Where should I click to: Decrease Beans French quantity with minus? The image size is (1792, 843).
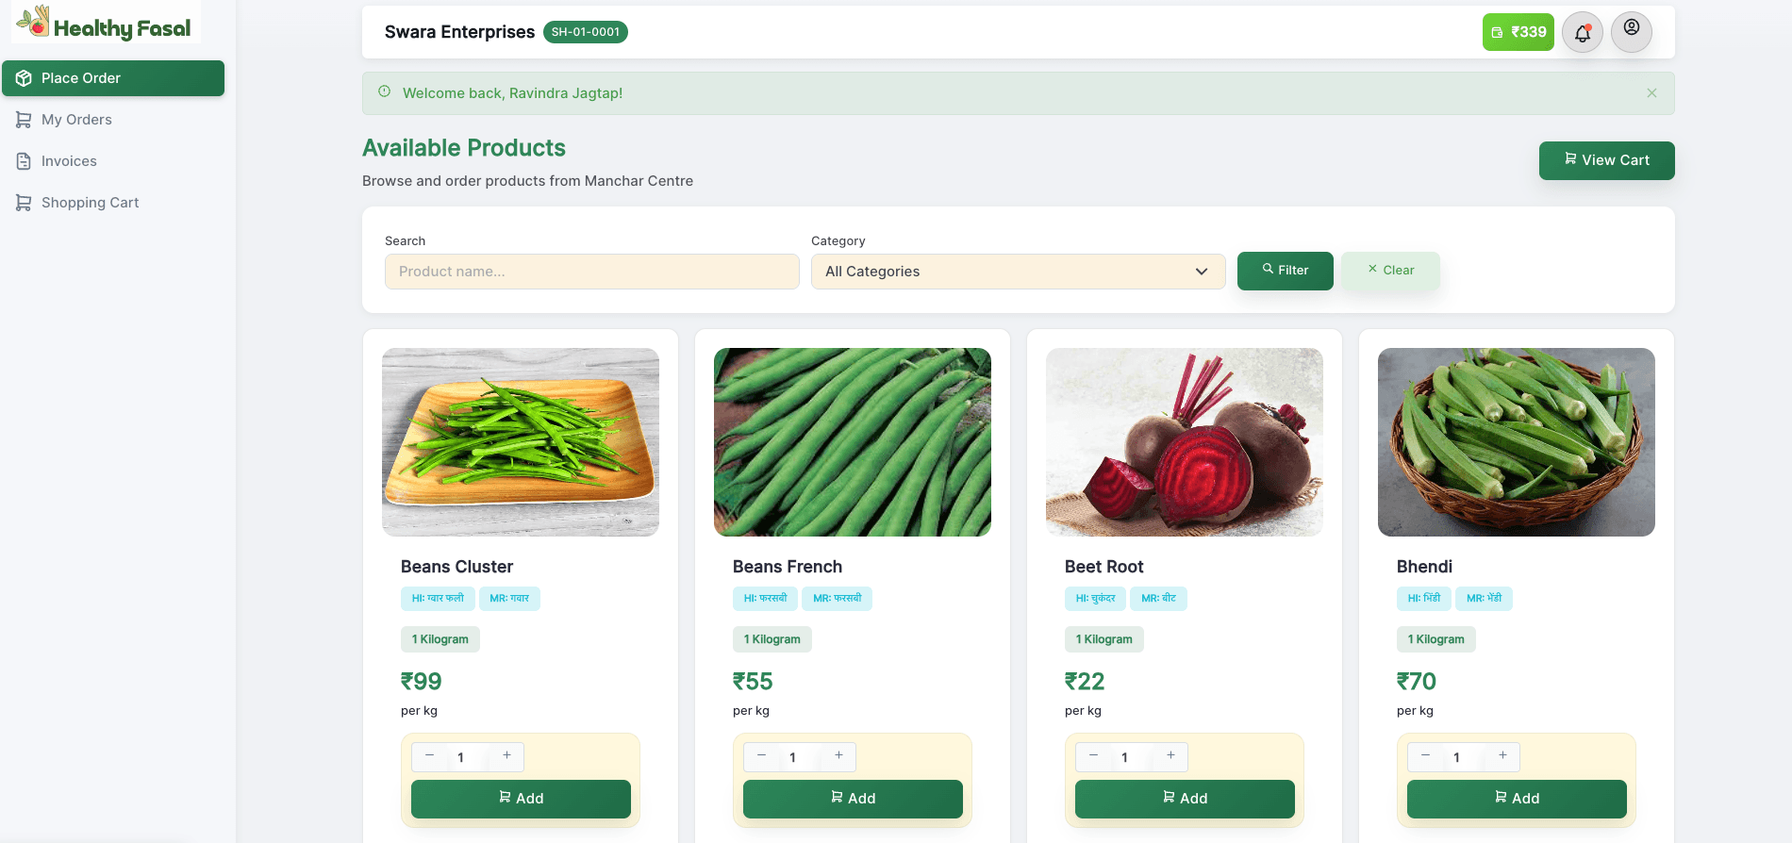pyautogui.click(x=761, y=756)
